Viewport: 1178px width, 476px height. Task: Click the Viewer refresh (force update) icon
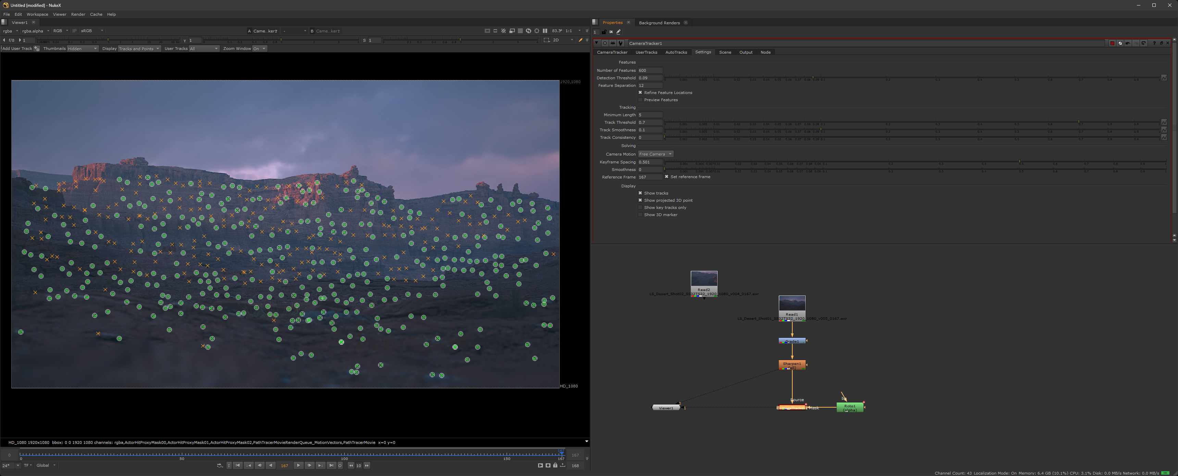528,31
